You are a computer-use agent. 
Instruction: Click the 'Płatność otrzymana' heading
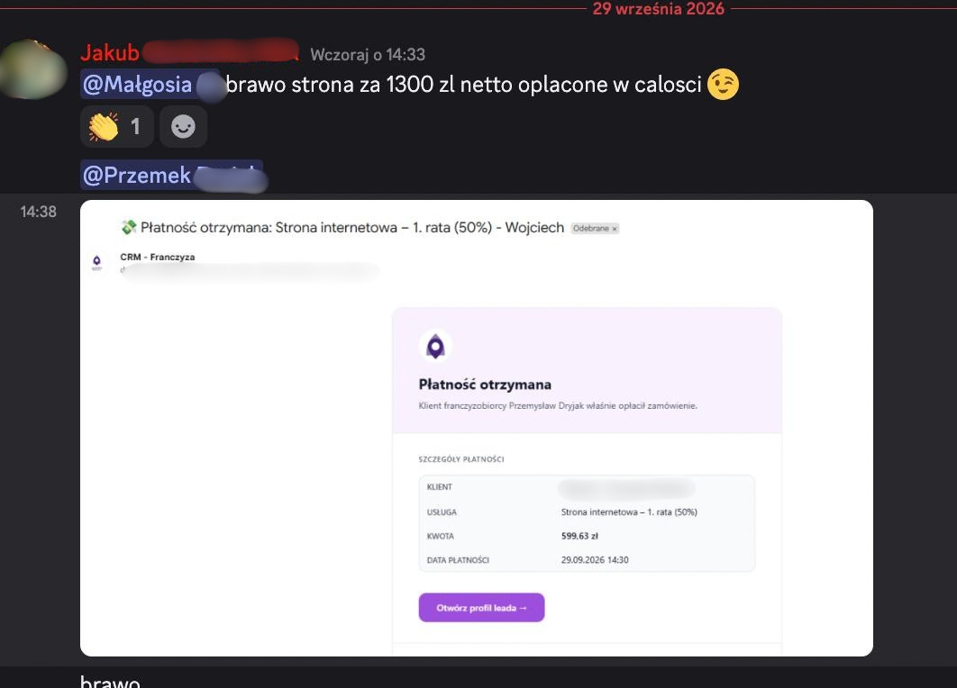point(485,385)
